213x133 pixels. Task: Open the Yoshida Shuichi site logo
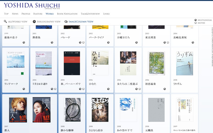pyautogui.click(x=32, y=6)
